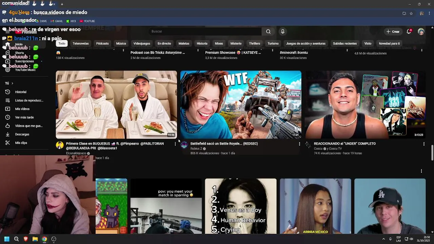Click the YouTube search magnifier button

coord(268,32)
